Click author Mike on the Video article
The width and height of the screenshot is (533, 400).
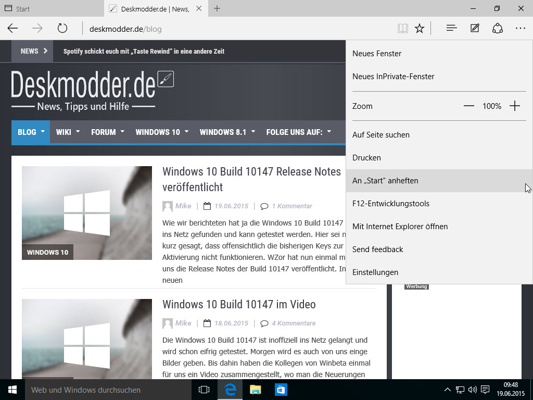tap(183, 323)
